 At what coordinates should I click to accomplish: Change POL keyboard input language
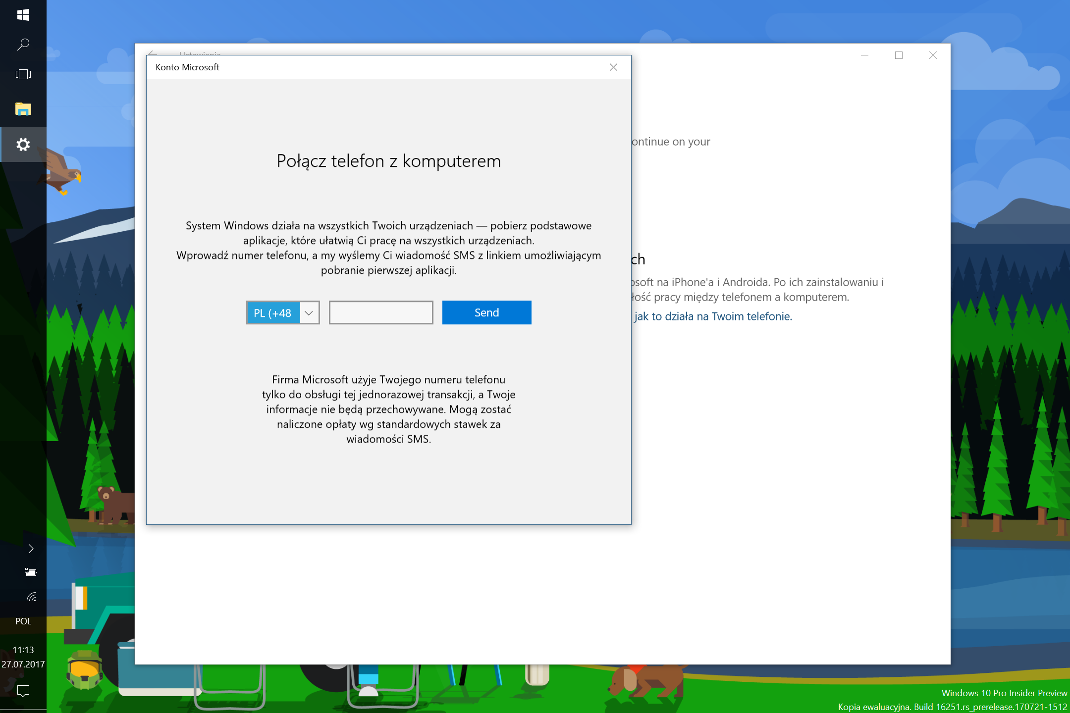(x=23, y=621)
